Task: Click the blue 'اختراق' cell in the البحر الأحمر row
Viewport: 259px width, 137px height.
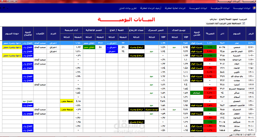Action: [112, 51]
